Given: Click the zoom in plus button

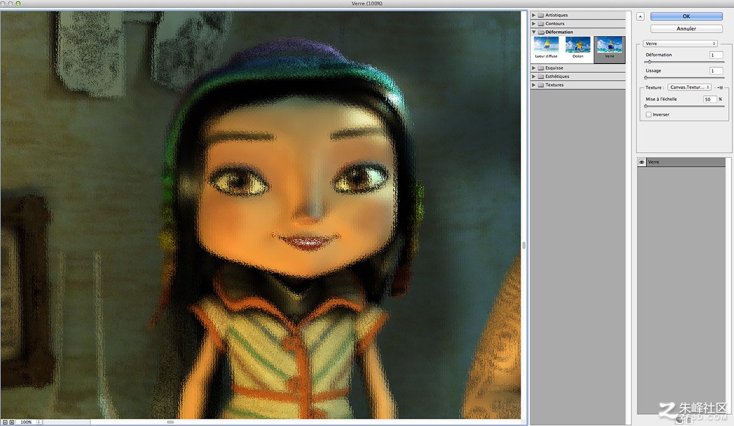Looking at the screenshot, I should coord(11,422).
